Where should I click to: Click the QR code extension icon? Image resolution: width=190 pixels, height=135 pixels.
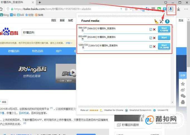point(153,9)
